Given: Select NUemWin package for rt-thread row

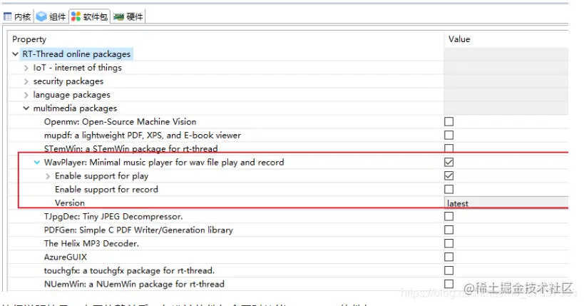Looking at the screenshot, I should pos(134,284).
